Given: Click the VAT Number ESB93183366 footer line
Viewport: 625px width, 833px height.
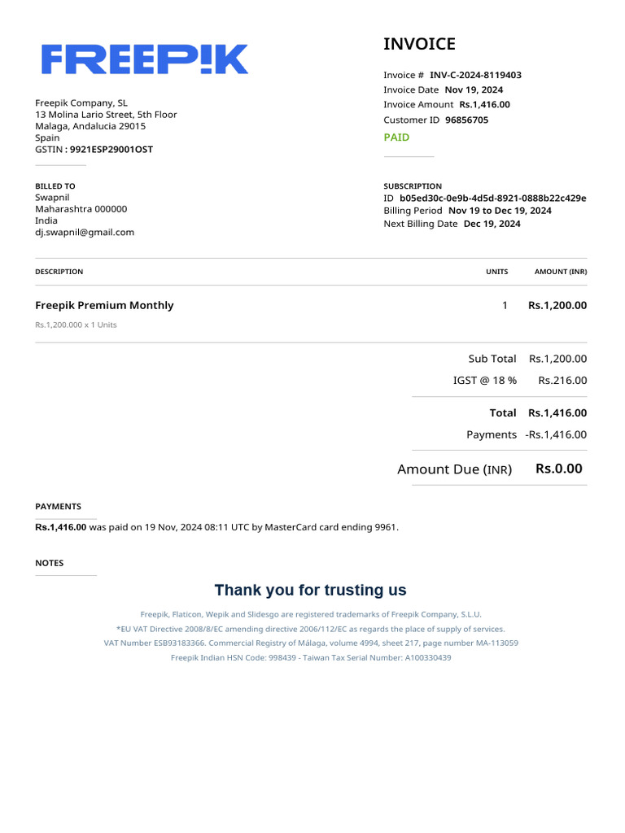Looking at the screenshot, I should (311, 643).
